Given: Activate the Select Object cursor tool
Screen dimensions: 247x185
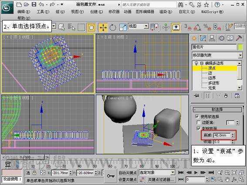Looking at the screenshot, I should point(61,27).
